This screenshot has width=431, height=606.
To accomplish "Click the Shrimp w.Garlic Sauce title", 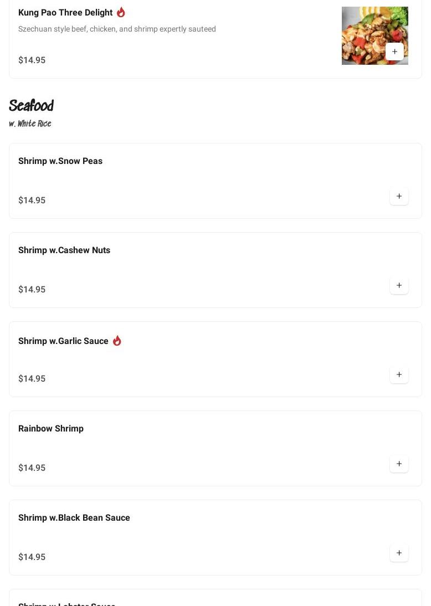I will pyautogui.click(x=63, y=341).
